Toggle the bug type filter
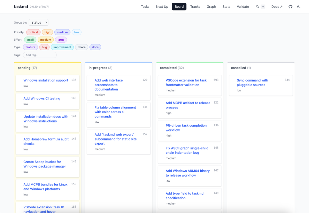 (44, 47)
